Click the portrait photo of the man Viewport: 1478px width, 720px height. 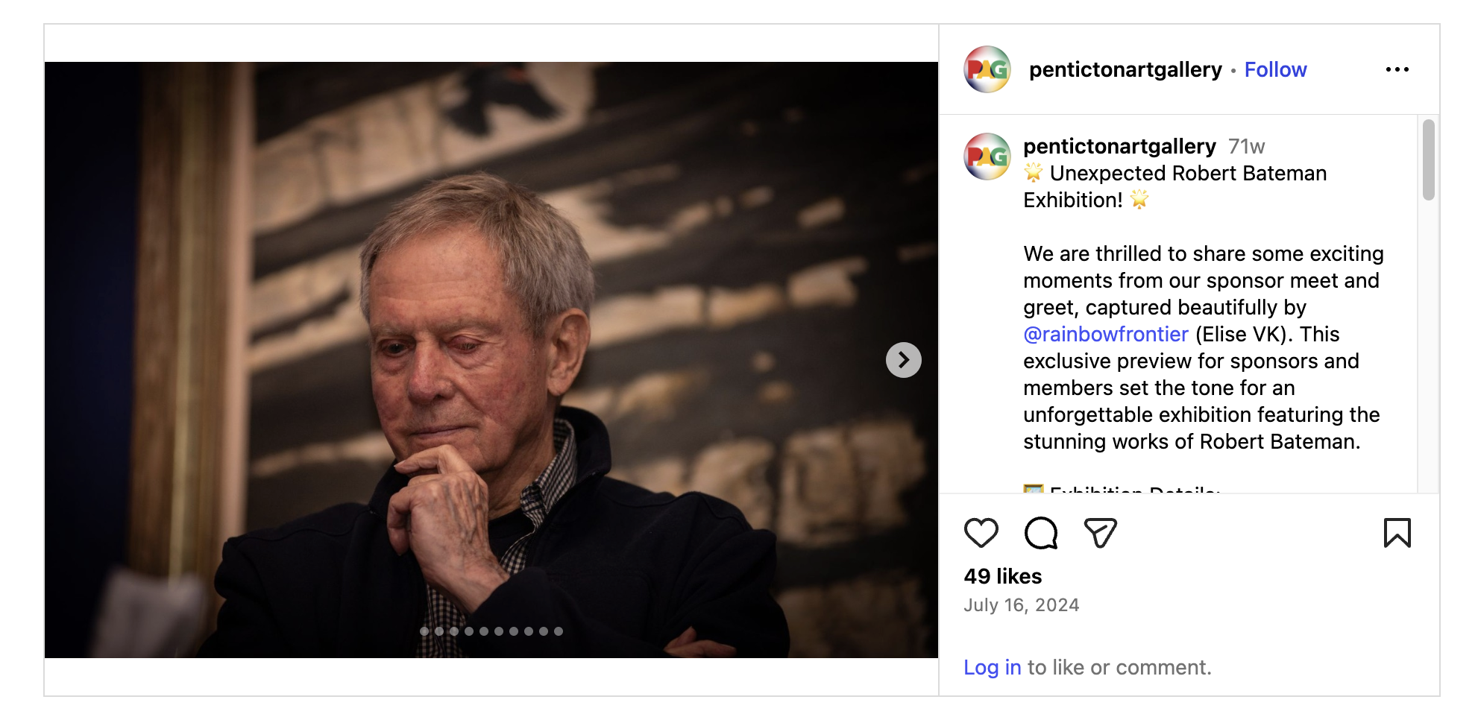491,360
